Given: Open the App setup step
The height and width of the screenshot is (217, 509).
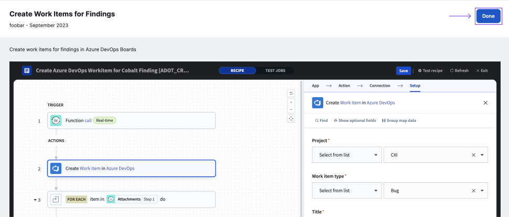Looking at the screenshot, I should click(315, 86).
